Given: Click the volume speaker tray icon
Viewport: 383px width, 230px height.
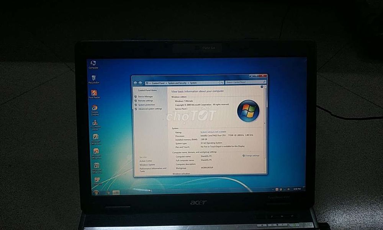Looking at the screenshot, I should click(289, 189).
